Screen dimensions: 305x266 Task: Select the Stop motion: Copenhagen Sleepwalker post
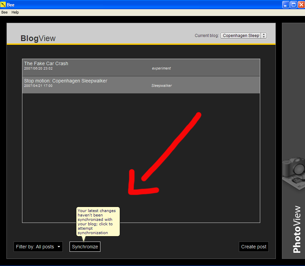pyautogui.click(x=141, y=84)
